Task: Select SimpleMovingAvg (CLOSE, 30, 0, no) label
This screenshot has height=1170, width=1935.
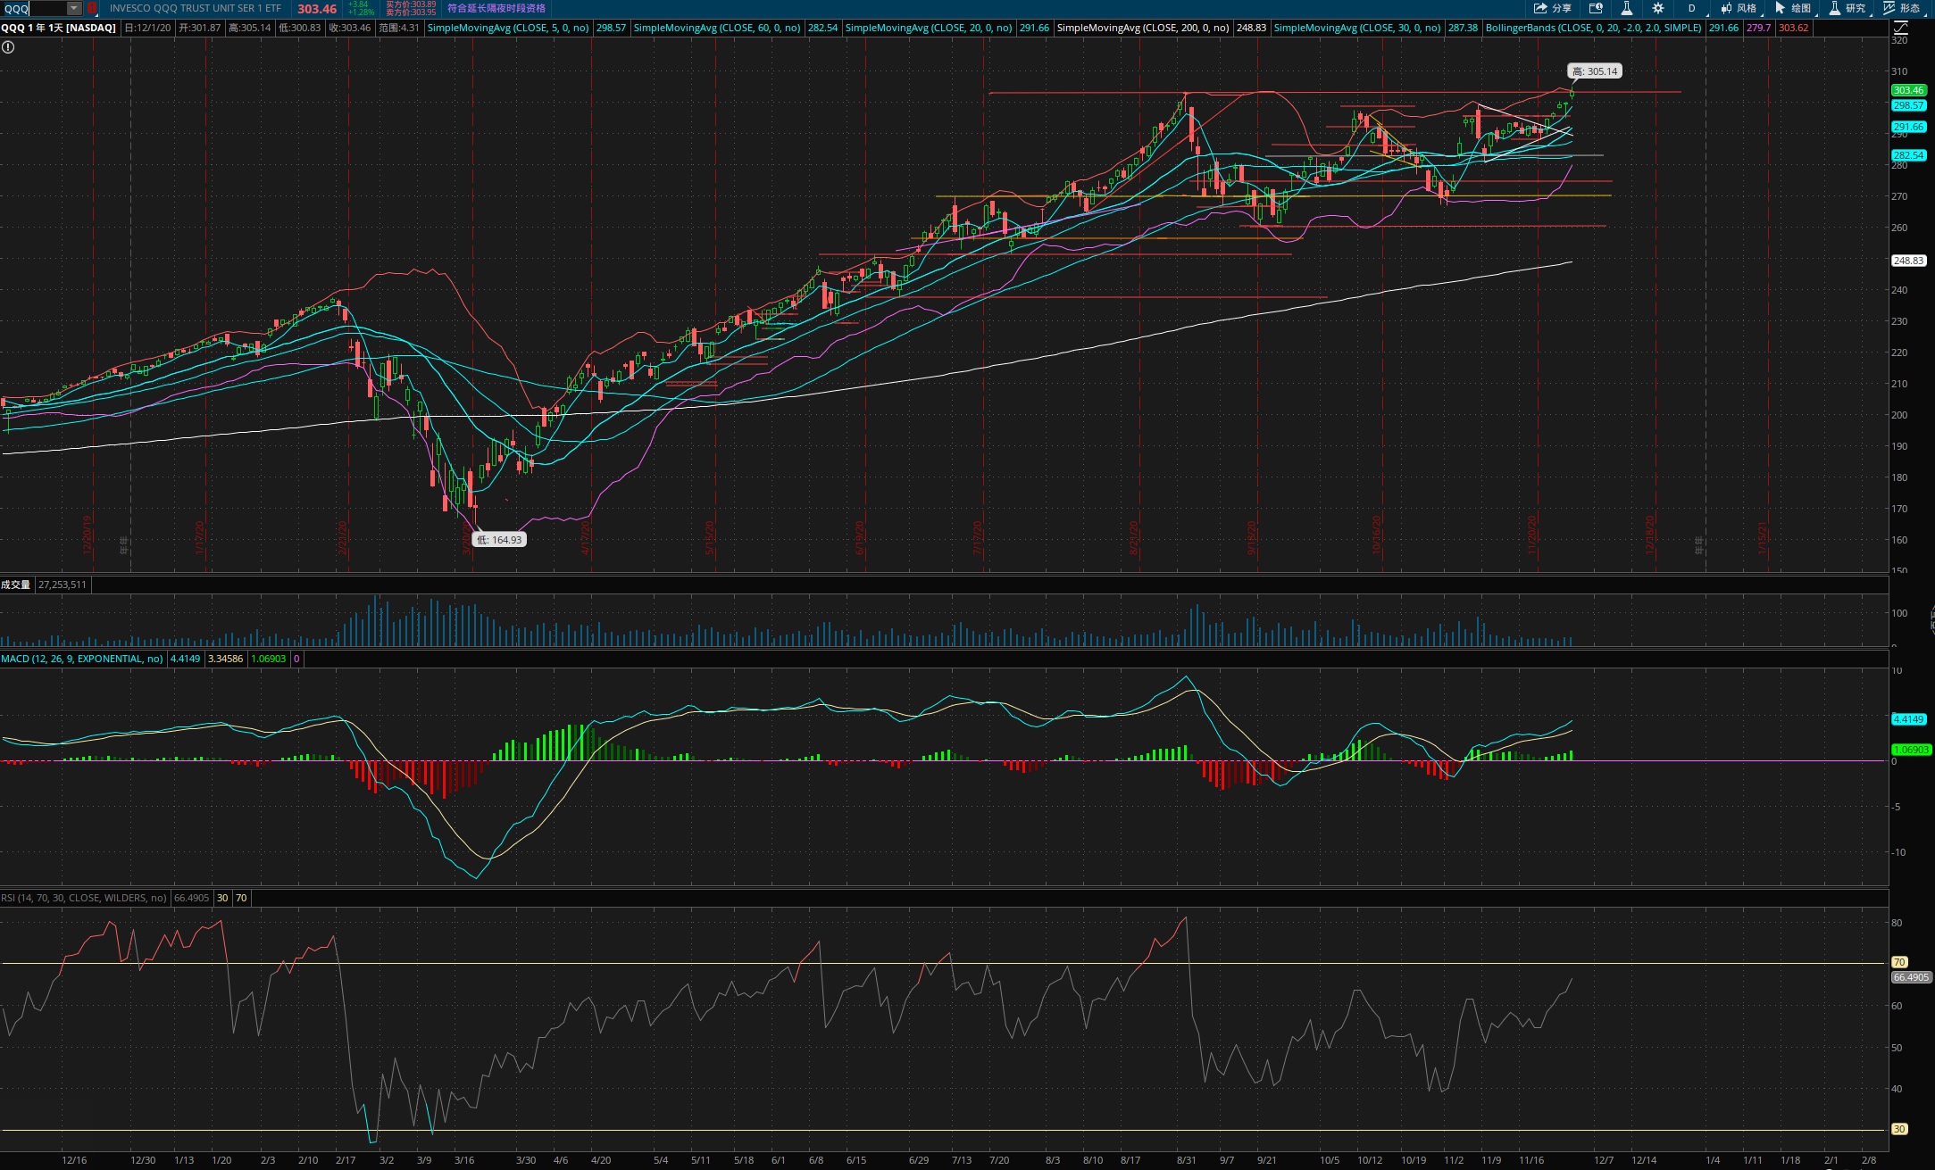Action: (1357, 28)
